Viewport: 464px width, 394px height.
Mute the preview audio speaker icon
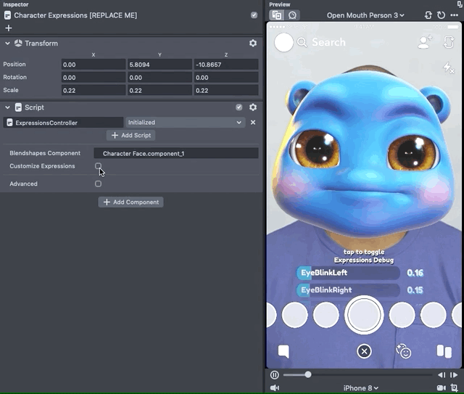click(275, 388)
